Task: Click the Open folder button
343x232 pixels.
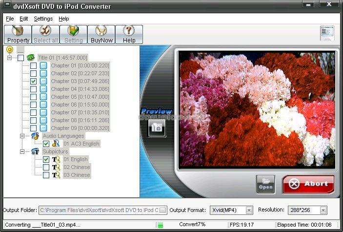Action: tap(265, 184)
